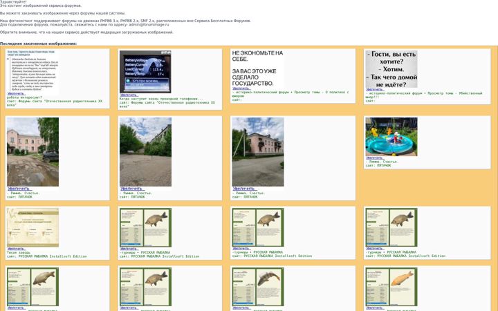
Task: Click 'Увеличить' under the inflatable pool photo
Action: [x=375, y=158]
